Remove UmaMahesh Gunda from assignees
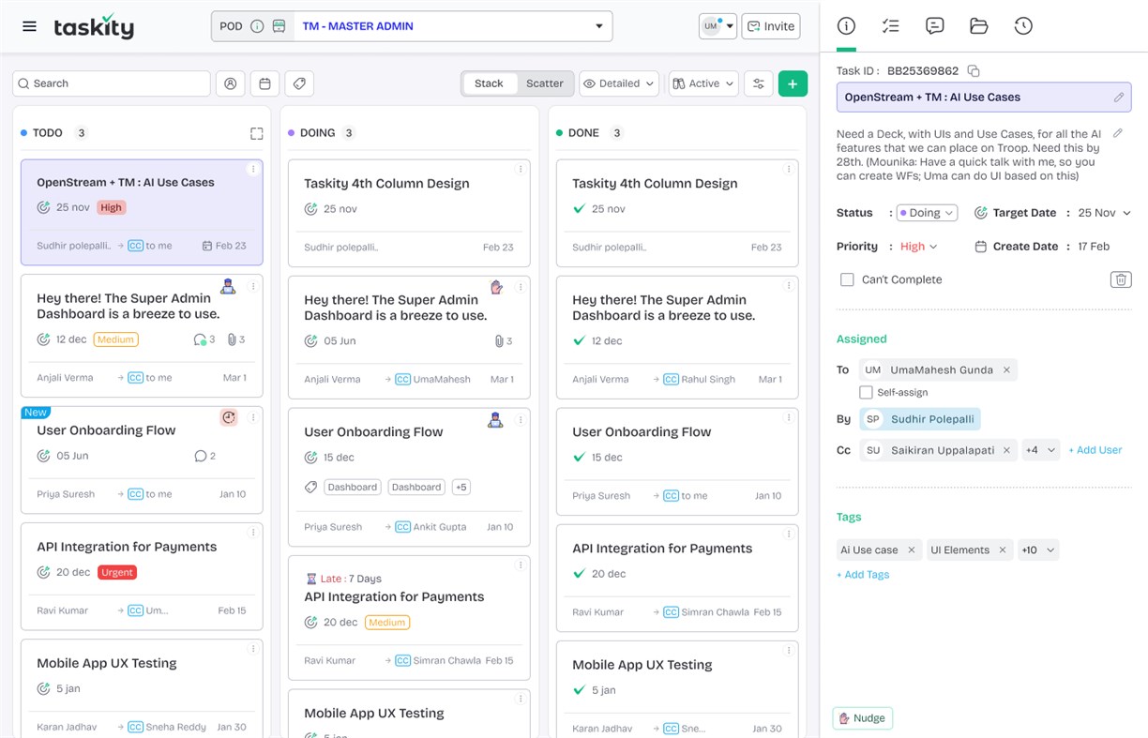The width and height of the screenshot is (1148, 738). point(1006,369)
